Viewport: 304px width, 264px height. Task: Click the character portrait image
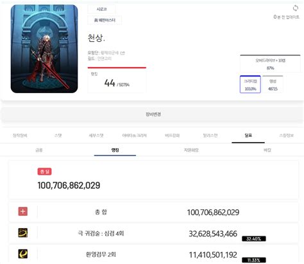tap(44, 49)
